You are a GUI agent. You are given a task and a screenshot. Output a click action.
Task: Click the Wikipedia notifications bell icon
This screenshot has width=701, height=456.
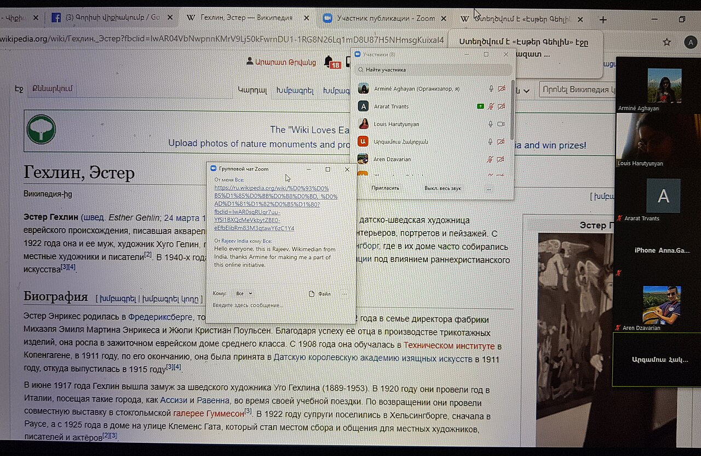[x=329, y=61]
